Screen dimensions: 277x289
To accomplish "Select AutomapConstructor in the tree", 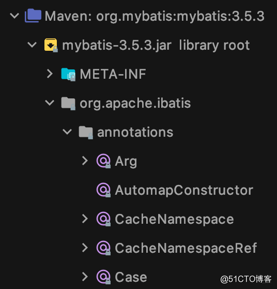I will point(184,190).
